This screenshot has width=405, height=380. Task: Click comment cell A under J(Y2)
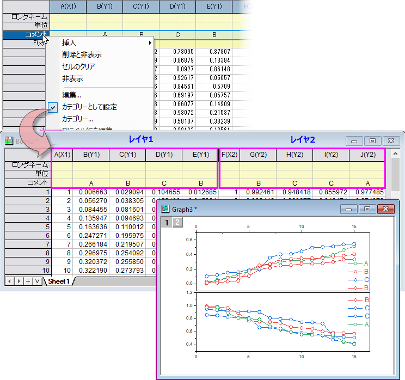367,183
